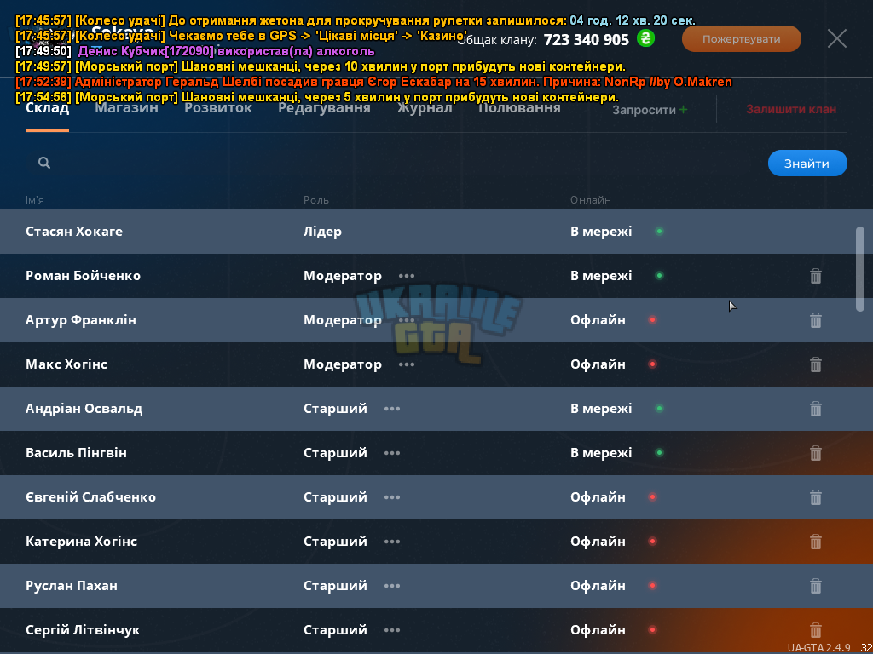The width and height of the screenshot is (873, 654).
Task: Open role options for Роман Бойченко
Action: [407, 276]
